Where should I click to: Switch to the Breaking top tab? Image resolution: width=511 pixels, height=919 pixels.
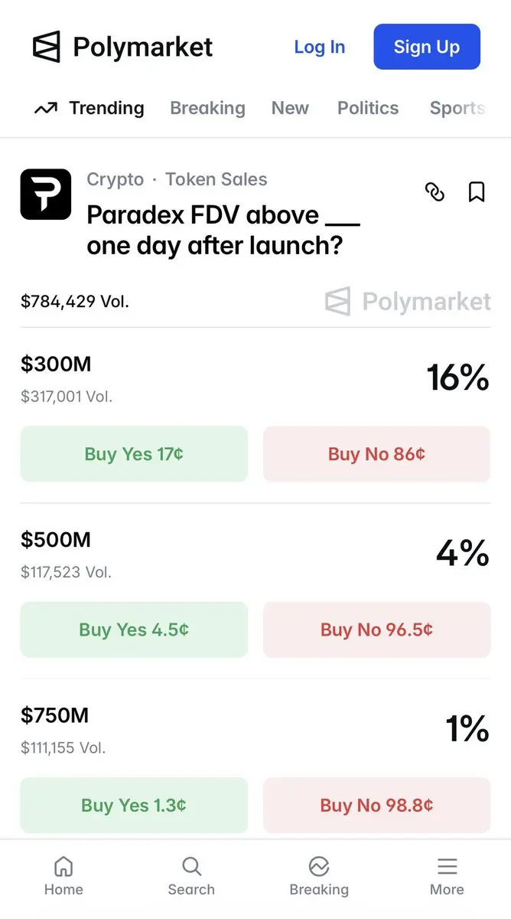click(207, 108)
